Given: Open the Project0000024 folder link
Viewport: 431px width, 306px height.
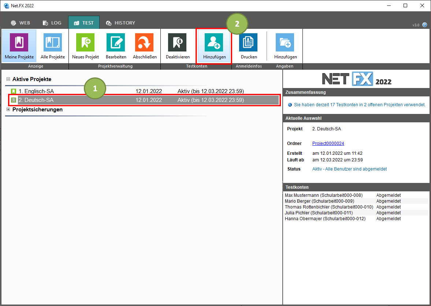Looking at the screenshot, I should click(x=328, y=144).
